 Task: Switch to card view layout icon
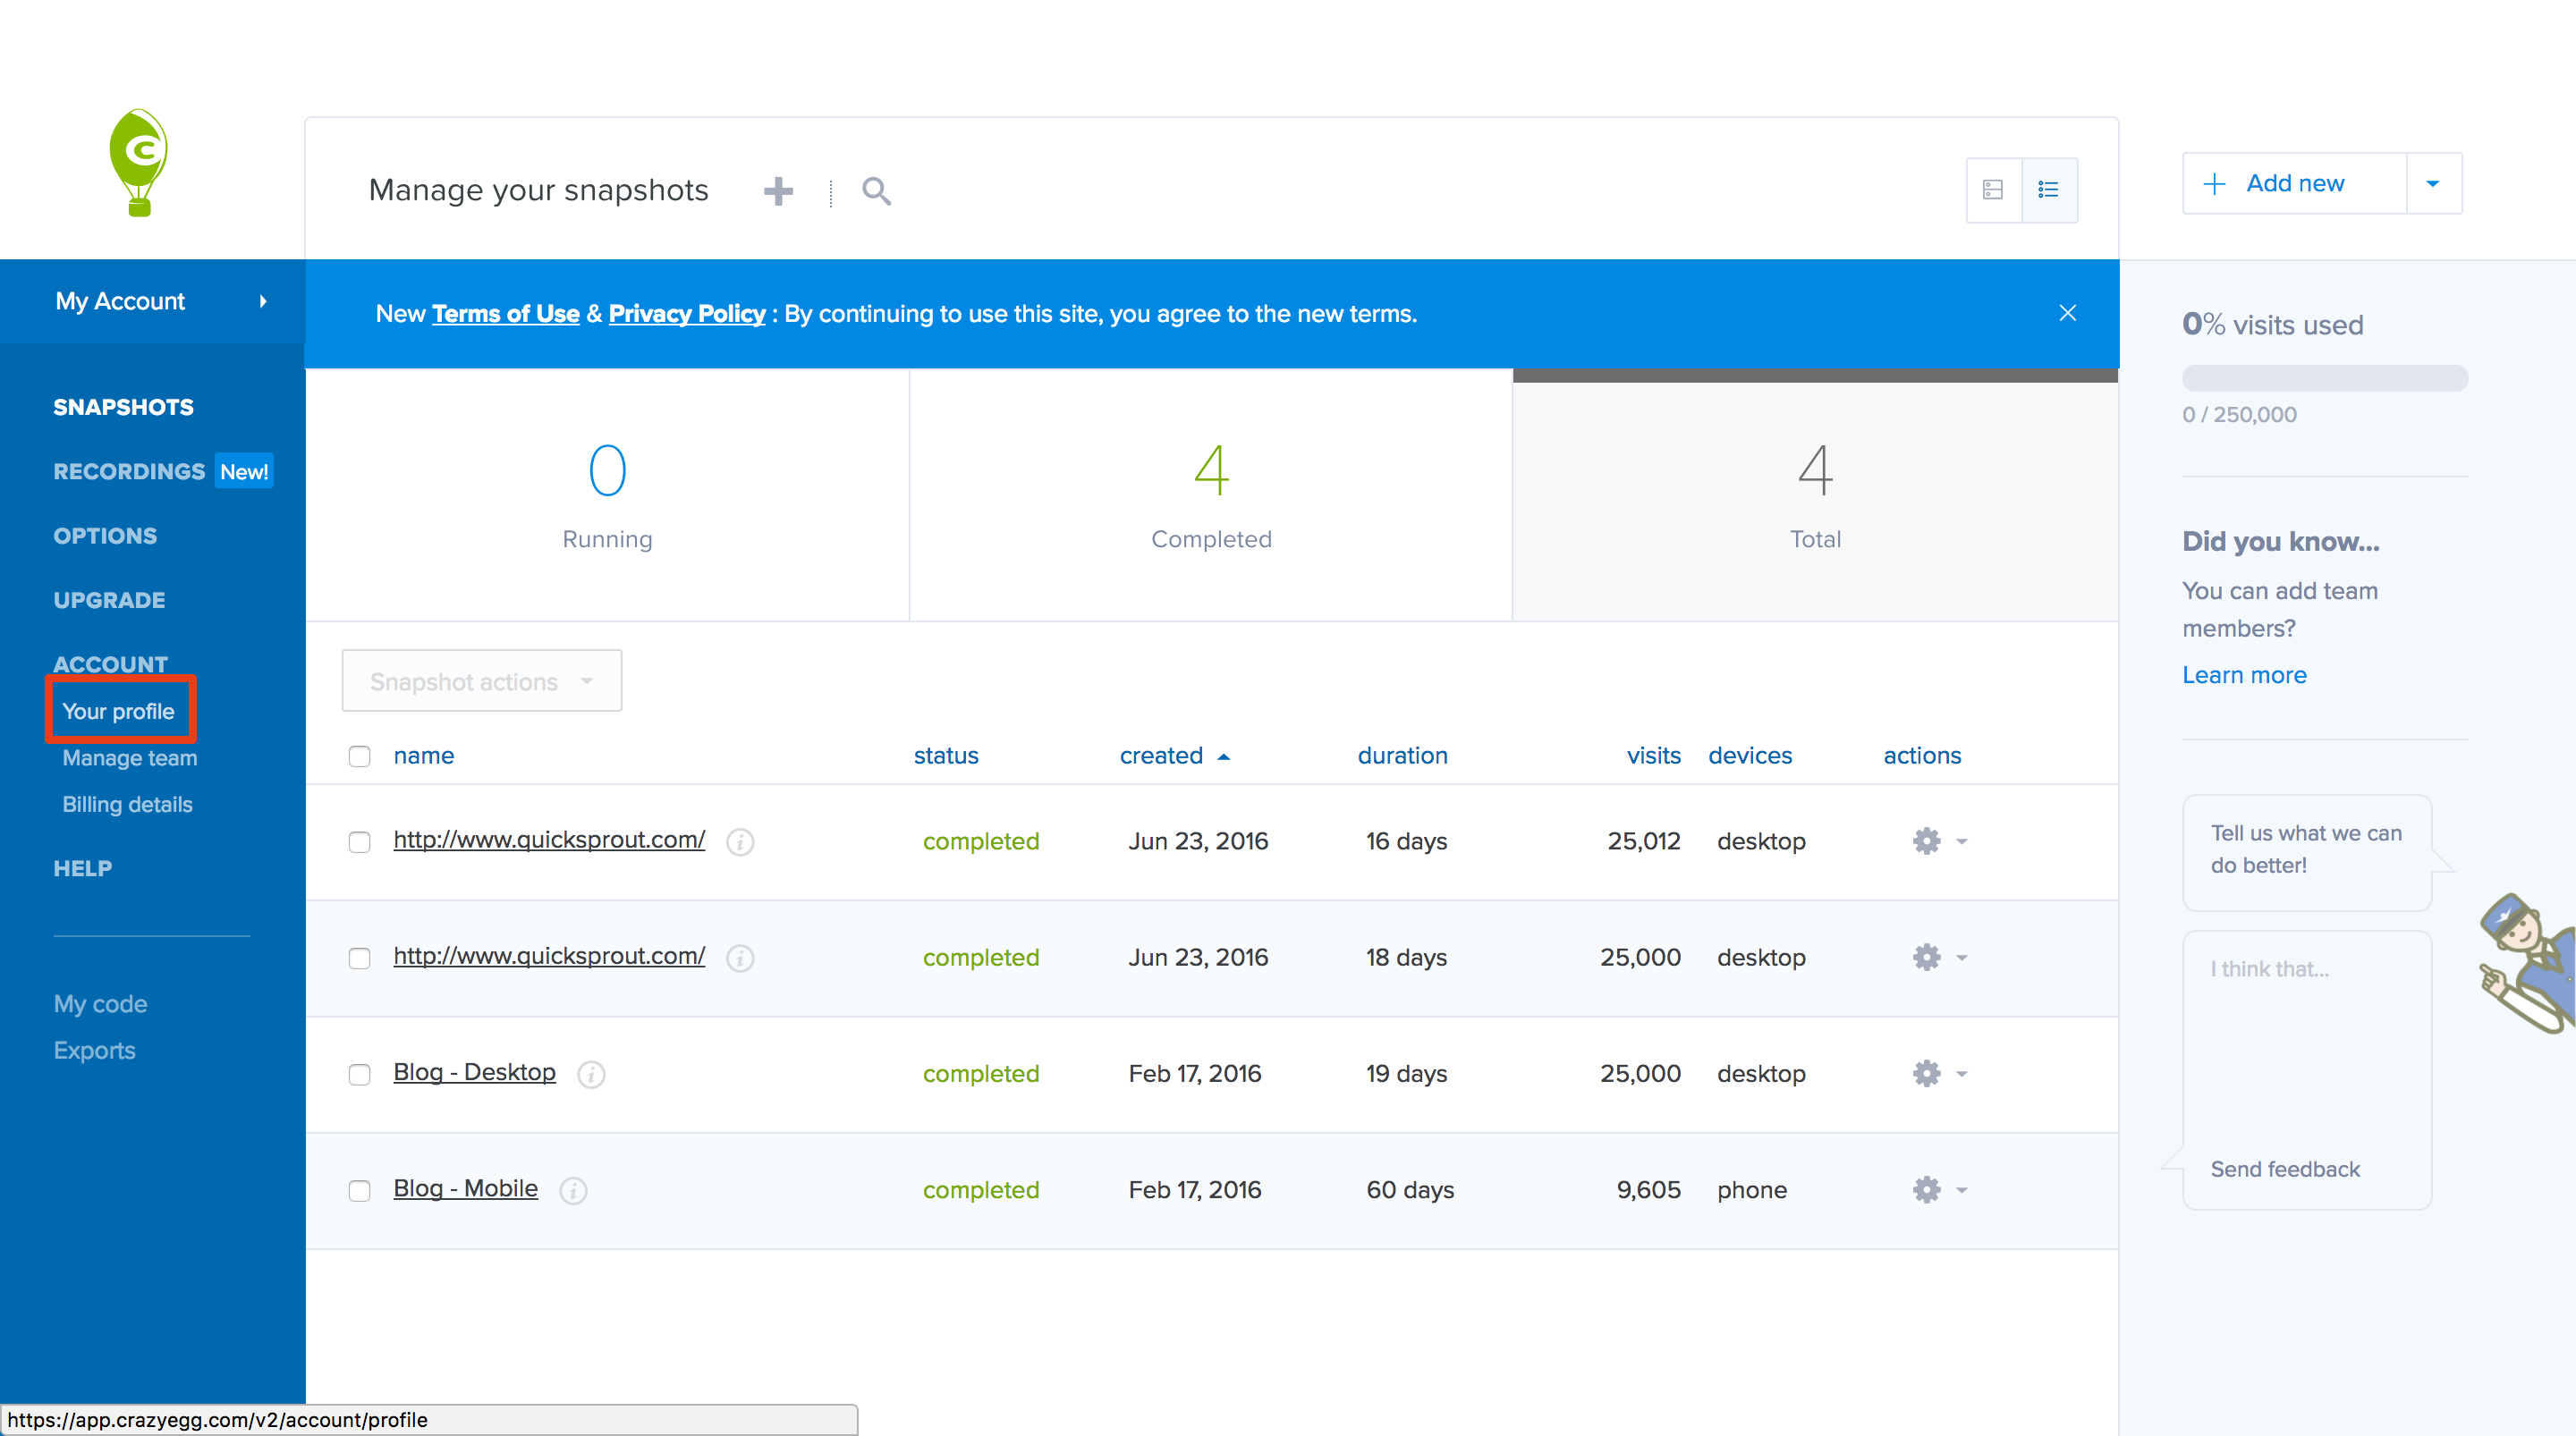pyautogui.click(x=1993, y=189)
